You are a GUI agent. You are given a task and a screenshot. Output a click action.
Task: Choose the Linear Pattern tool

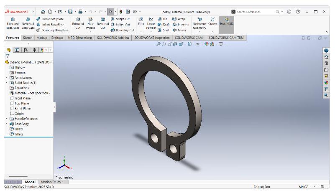point(151,24)
